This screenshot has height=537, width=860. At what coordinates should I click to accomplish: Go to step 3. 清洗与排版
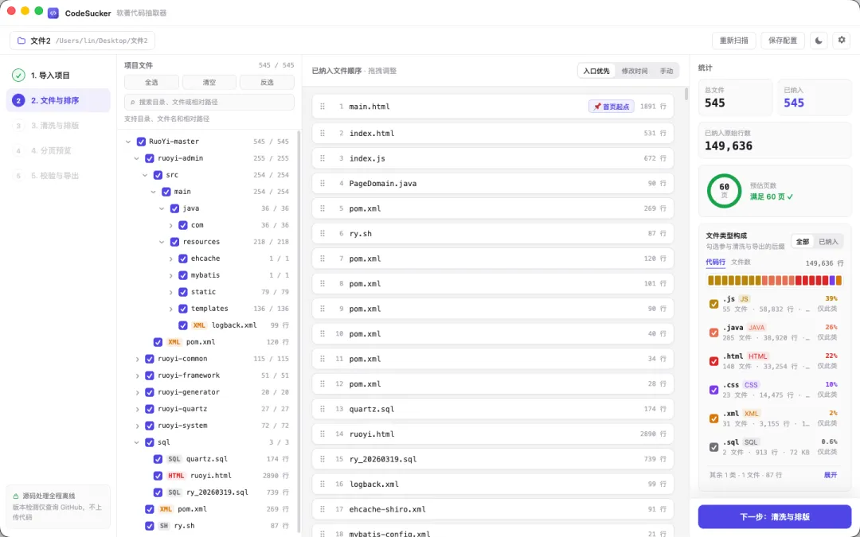[x=58, y=126]
